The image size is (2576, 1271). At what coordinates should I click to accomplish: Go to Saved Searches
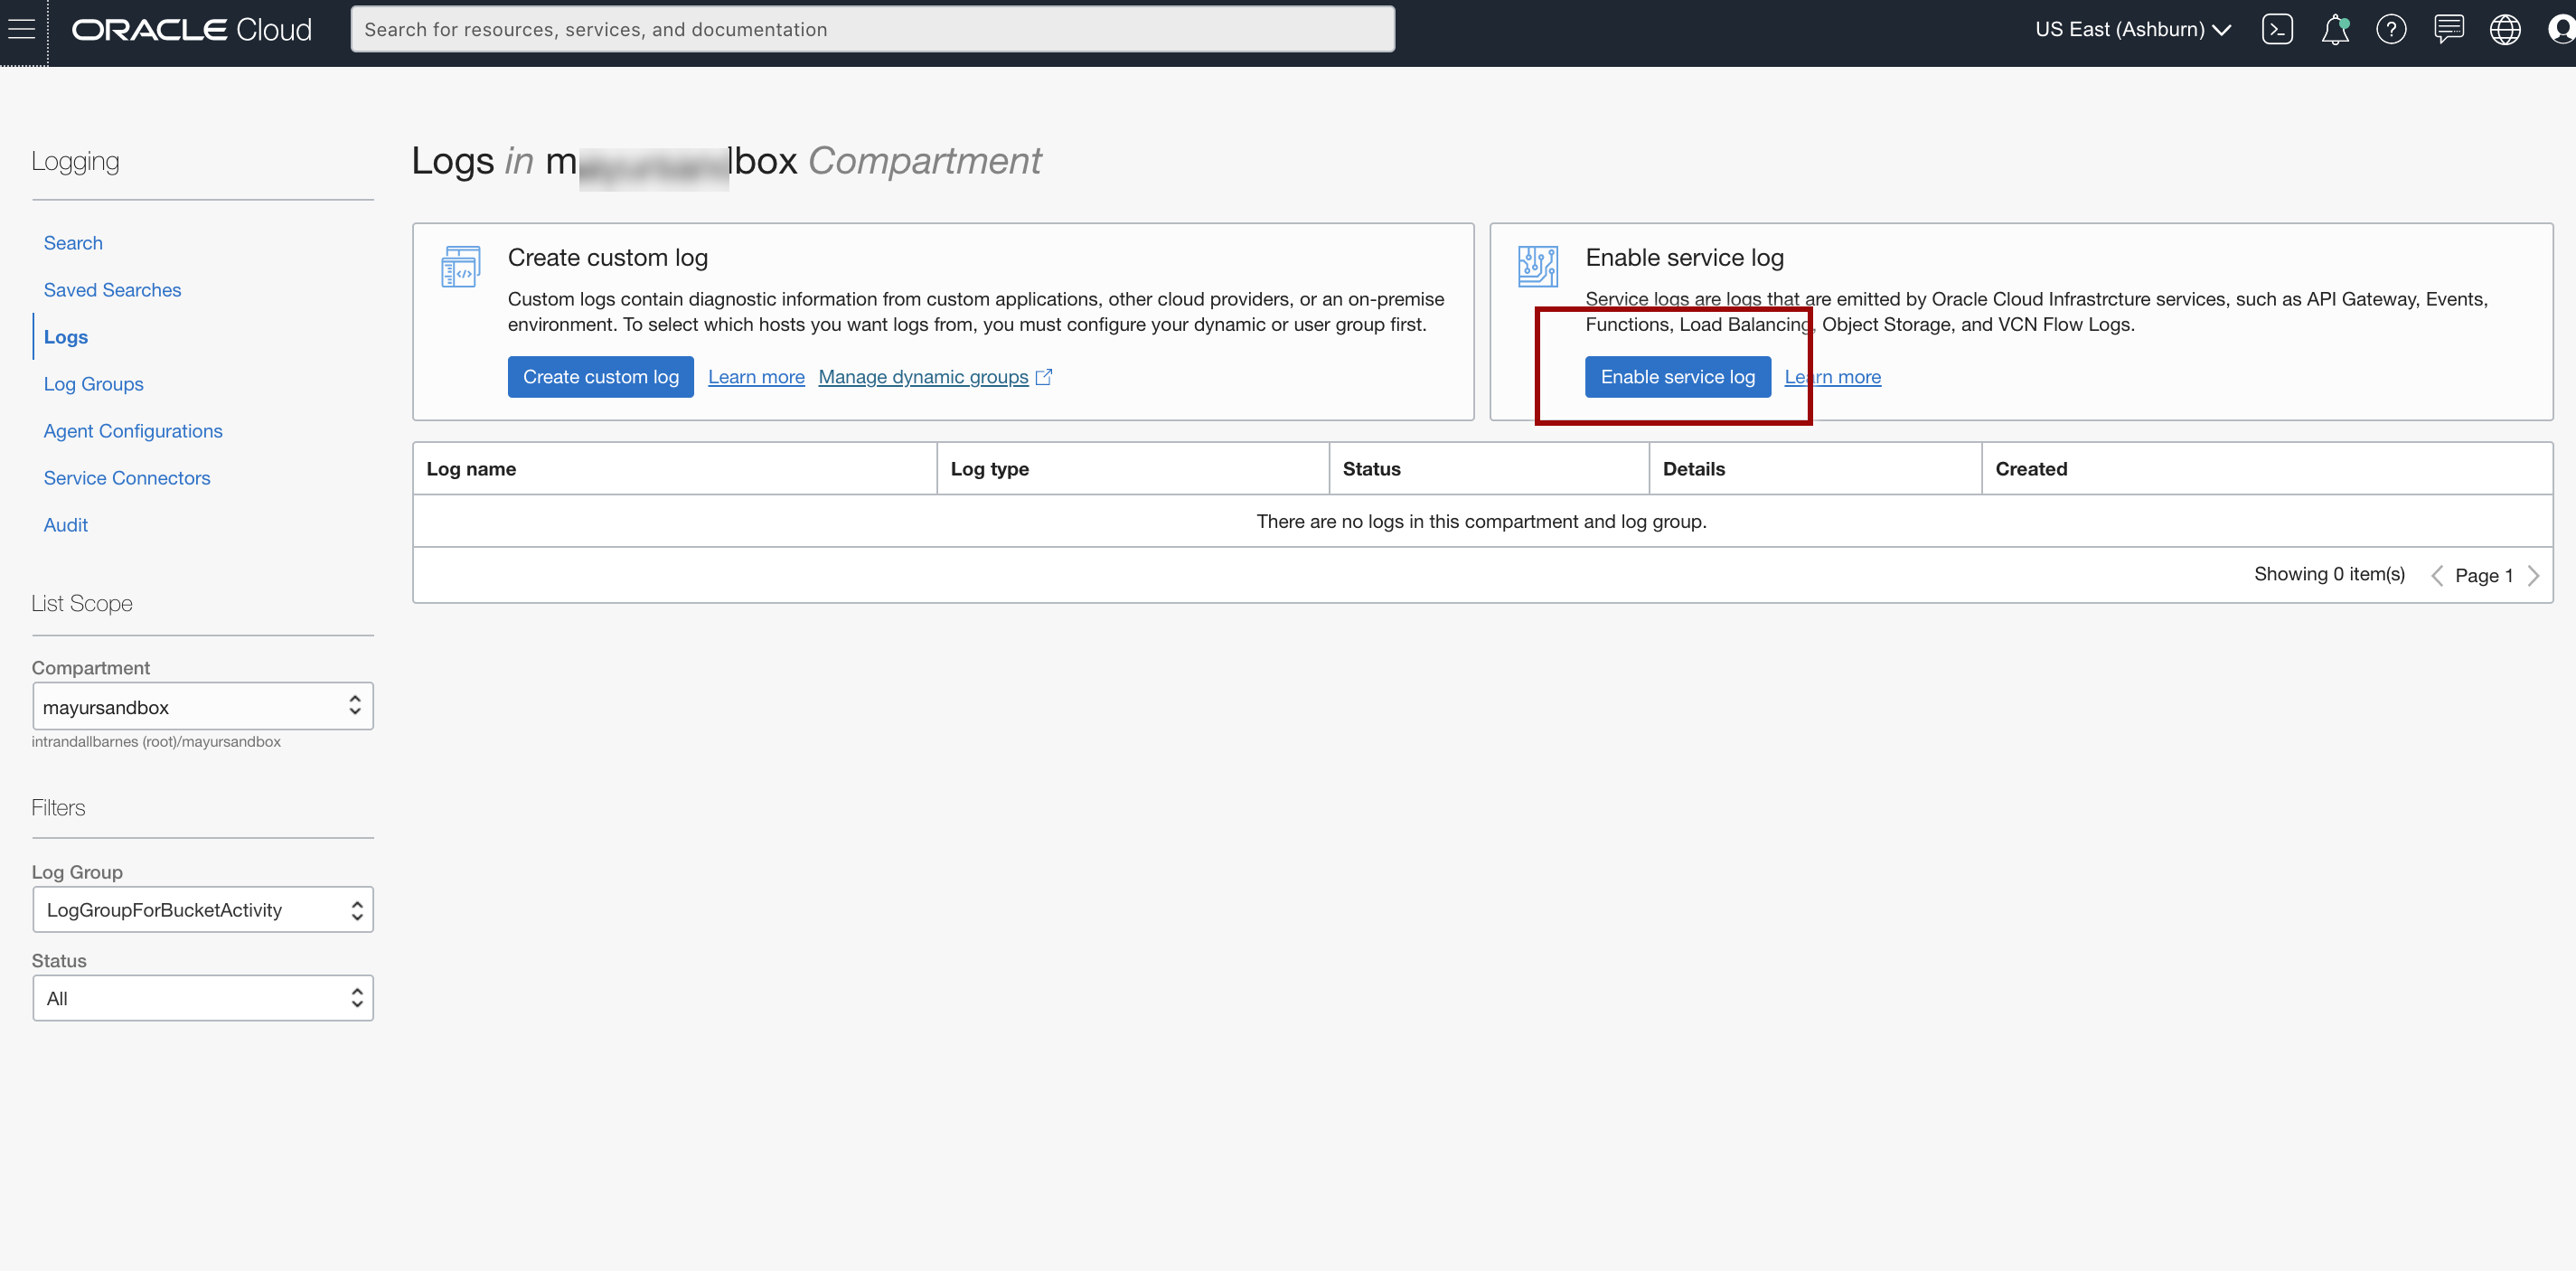tap(112, 290)
